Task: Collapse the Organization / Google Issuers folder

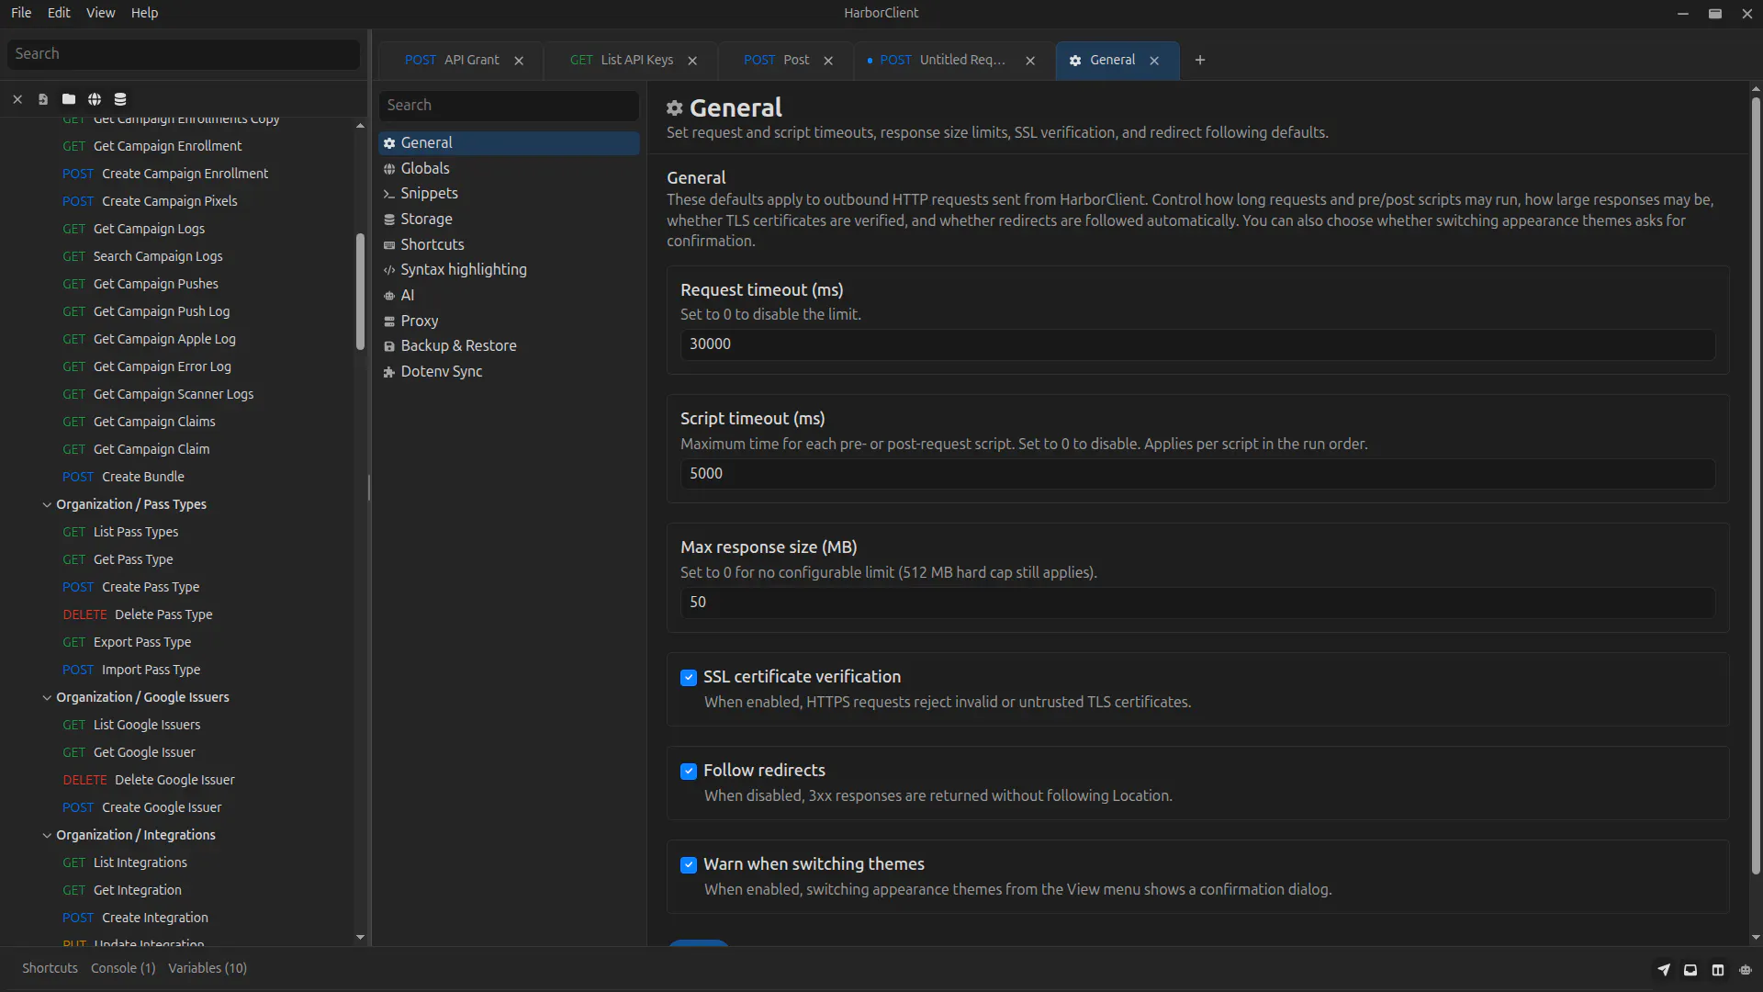Action: (x=47, y=697)
